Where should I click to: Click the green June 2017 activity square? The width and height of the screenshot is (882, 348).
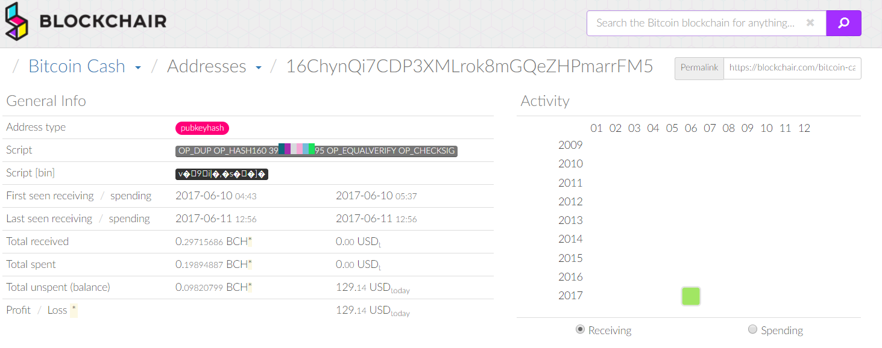pos(691,296)
